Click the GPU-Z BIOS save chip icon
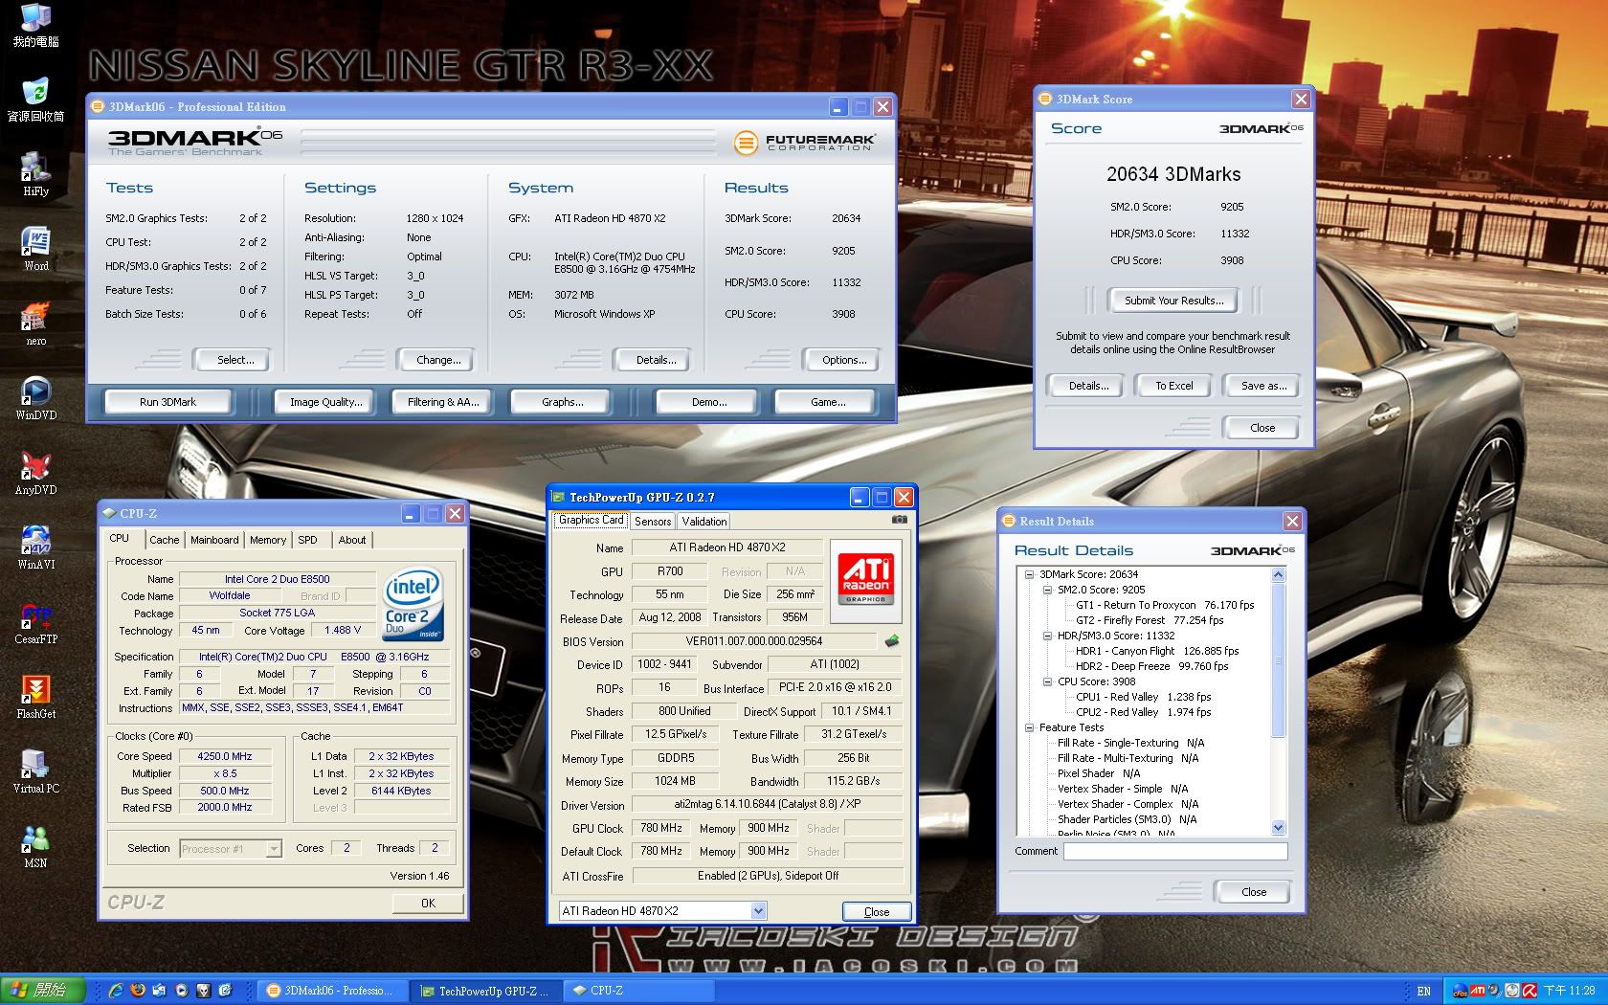This screenshot has height=1005, width=1608. [x=892, y=641]
